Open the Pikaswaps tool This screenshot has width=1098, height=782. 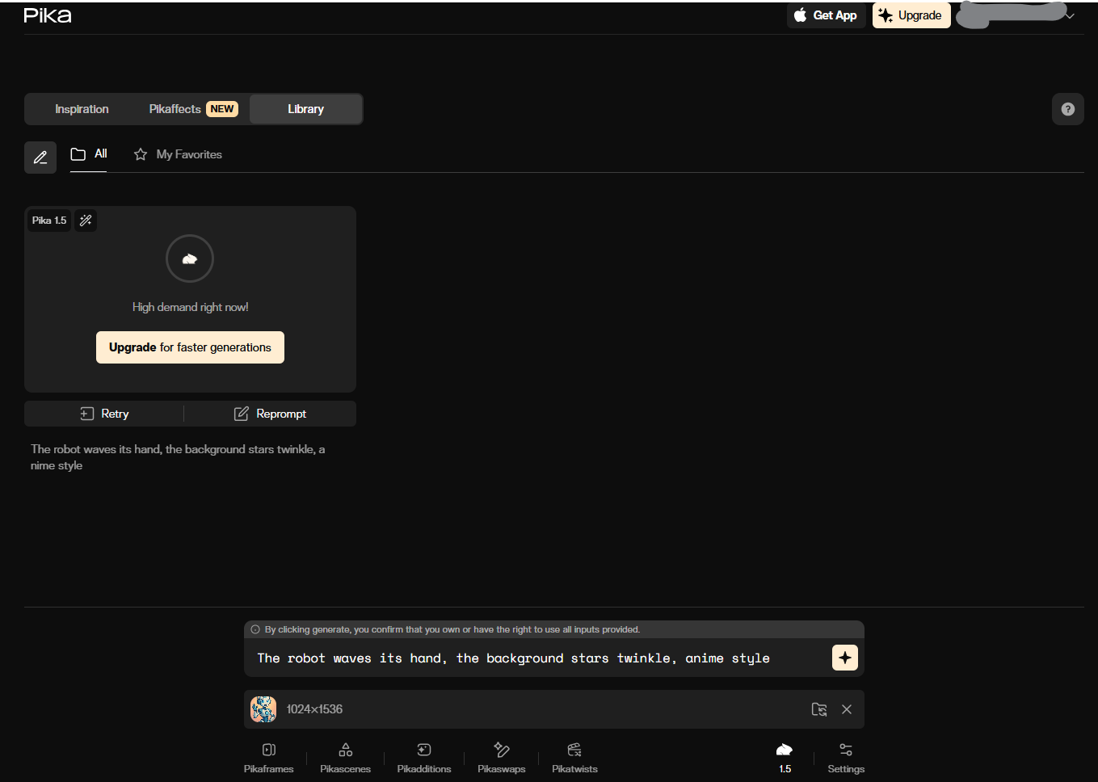click(501, 750)
